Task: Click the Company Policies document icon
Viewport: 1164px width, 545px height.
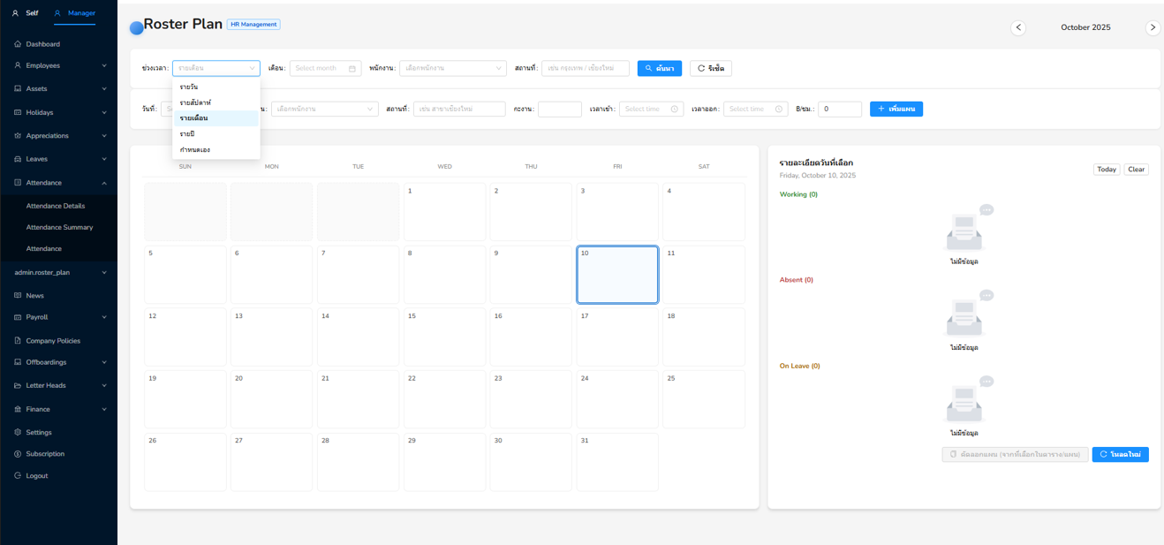Action: point(18,341)
